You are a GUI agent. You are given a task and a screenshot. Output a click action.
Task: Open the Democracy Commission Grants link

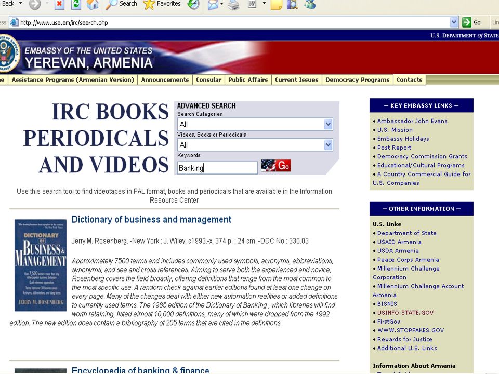(422, 156)
